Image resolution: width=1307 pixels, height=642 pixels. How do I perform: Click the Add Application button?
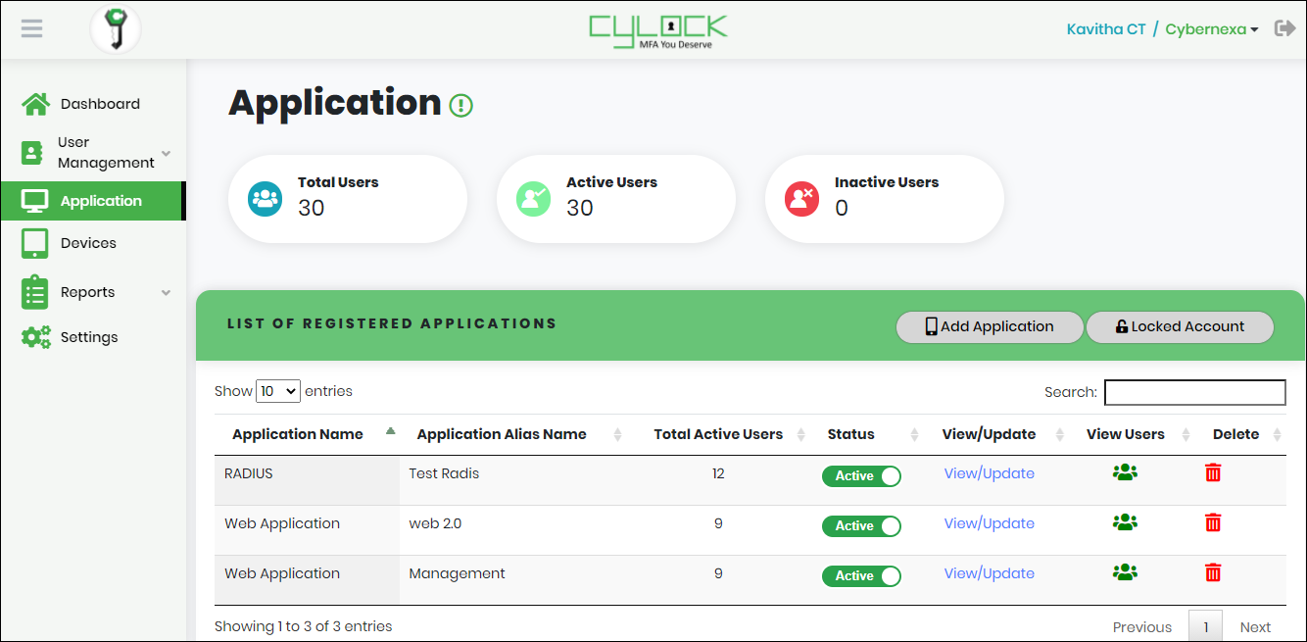tap(990, 327)
